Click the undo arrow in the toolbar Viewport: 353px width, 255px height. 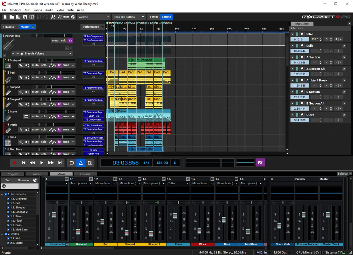click(x=39, y=17)
